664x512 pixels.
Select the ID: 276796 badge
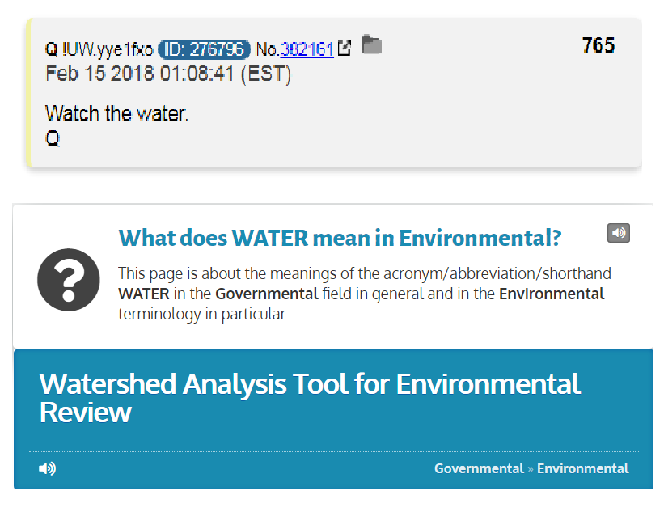[204, 49]
